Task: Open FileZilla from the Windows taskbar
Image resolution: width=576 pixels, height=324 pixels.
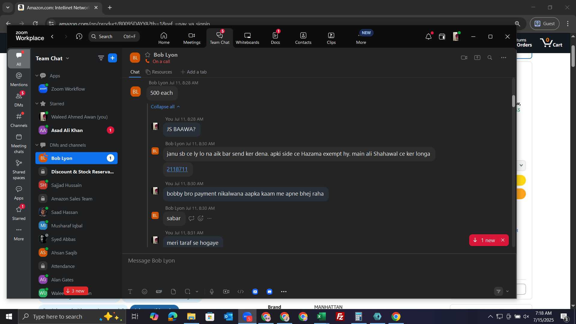Action: (340, 316)
